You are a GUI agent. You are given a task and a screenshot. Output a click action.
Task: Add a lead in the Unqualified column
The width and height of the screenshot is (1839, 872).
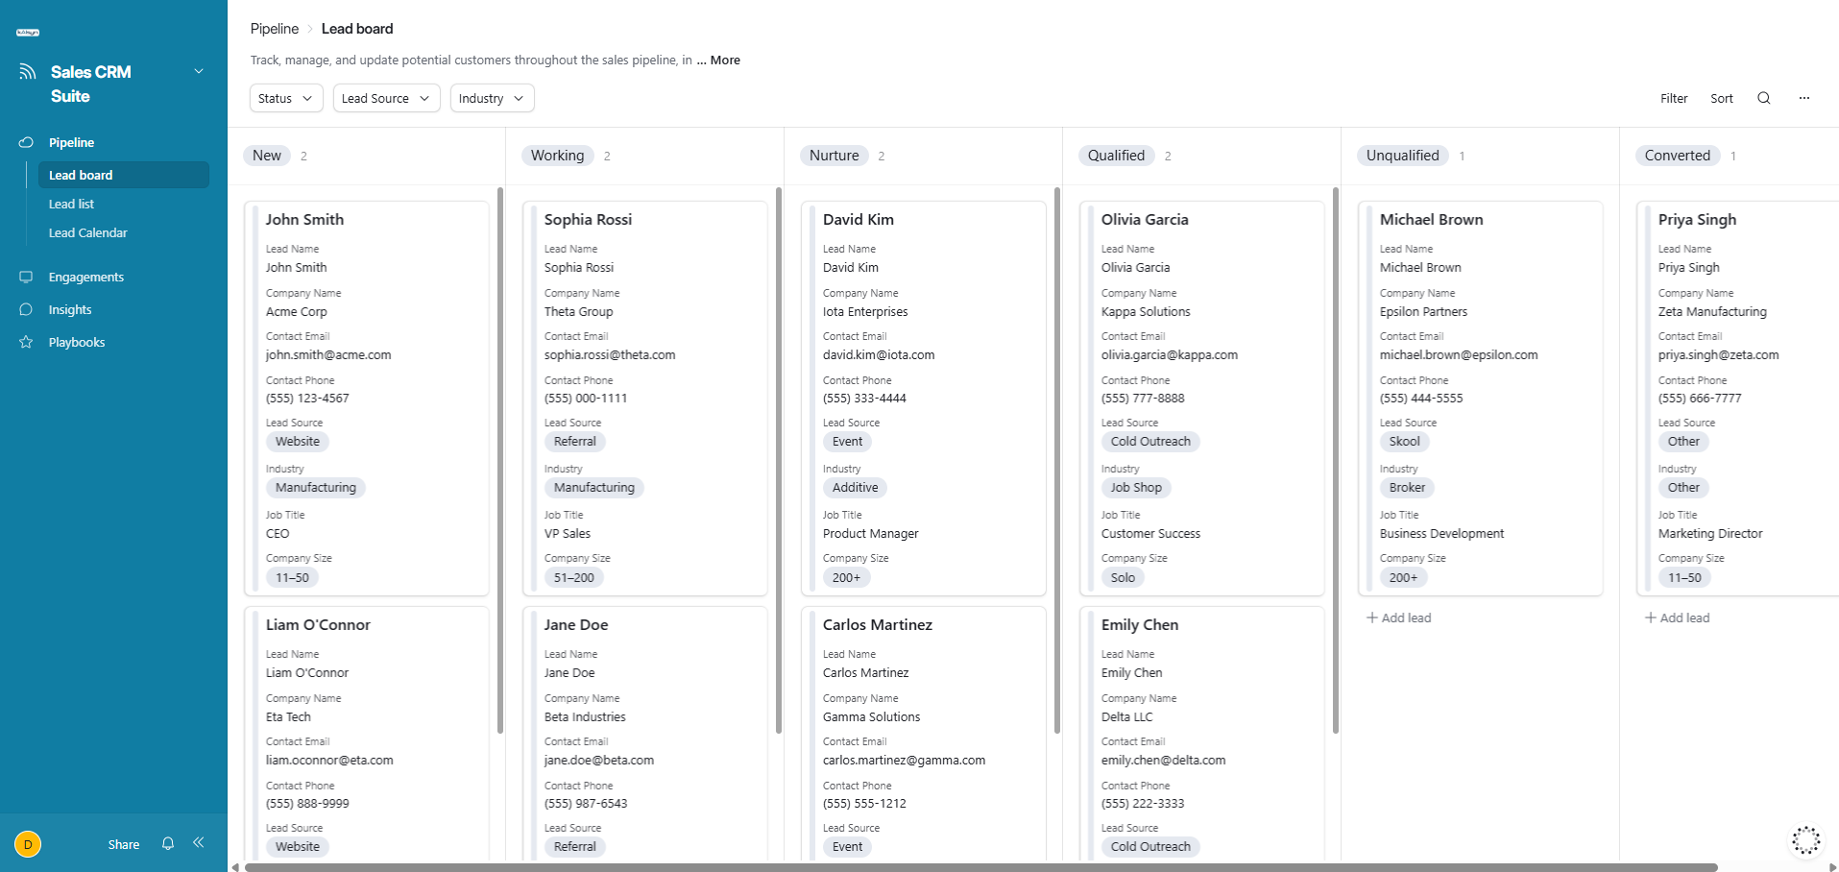[x=1398, y=618]
